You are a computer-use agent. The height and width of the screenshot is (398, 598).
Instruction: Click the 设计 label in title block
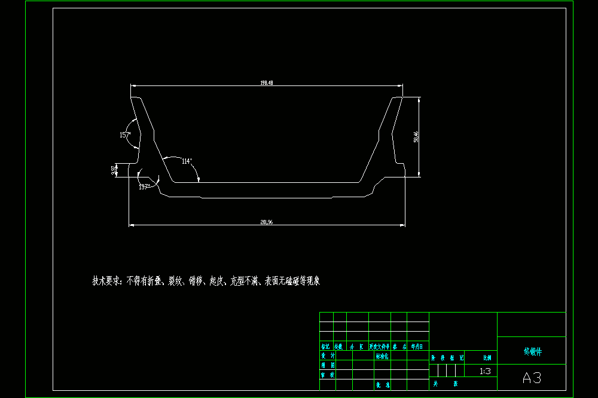pos(328,356)
